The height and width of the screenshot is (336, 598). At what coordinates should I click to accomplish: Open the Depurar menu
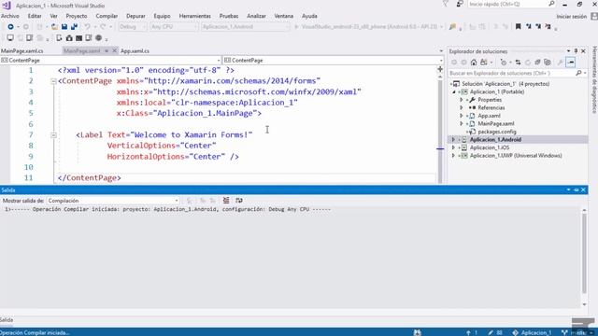coord(135,16)
